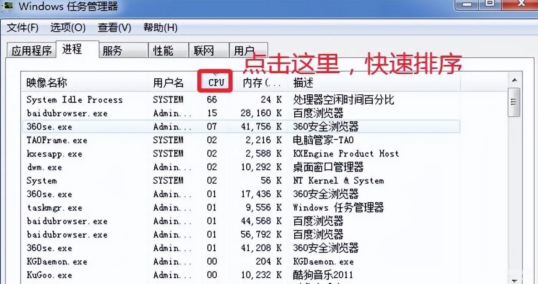Click the CPU value 07 cell
Screen dimensions: 538x284
pyautogui.click(x=212, y=127)
